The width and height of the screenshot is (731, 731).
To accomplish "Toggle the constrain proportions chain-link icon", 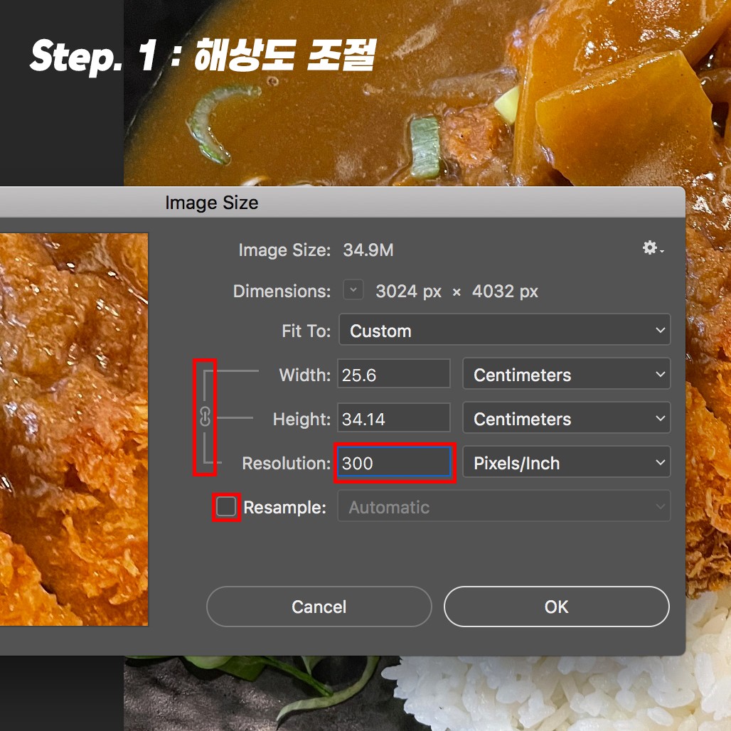I will tap(205, 416).
